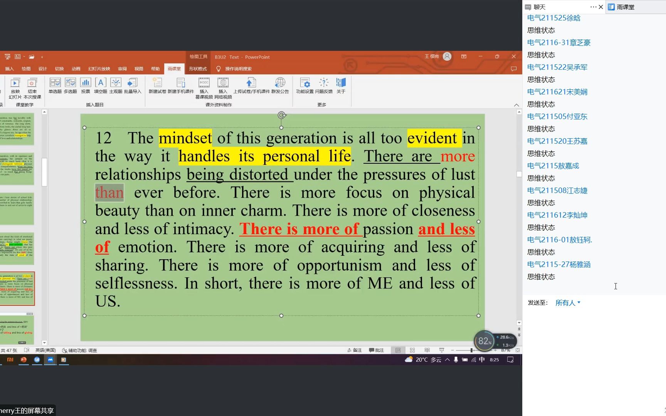Open ribbon display options icon in title bar
The height and width of the screenshot is (416, 666).
tap(464, 57)
